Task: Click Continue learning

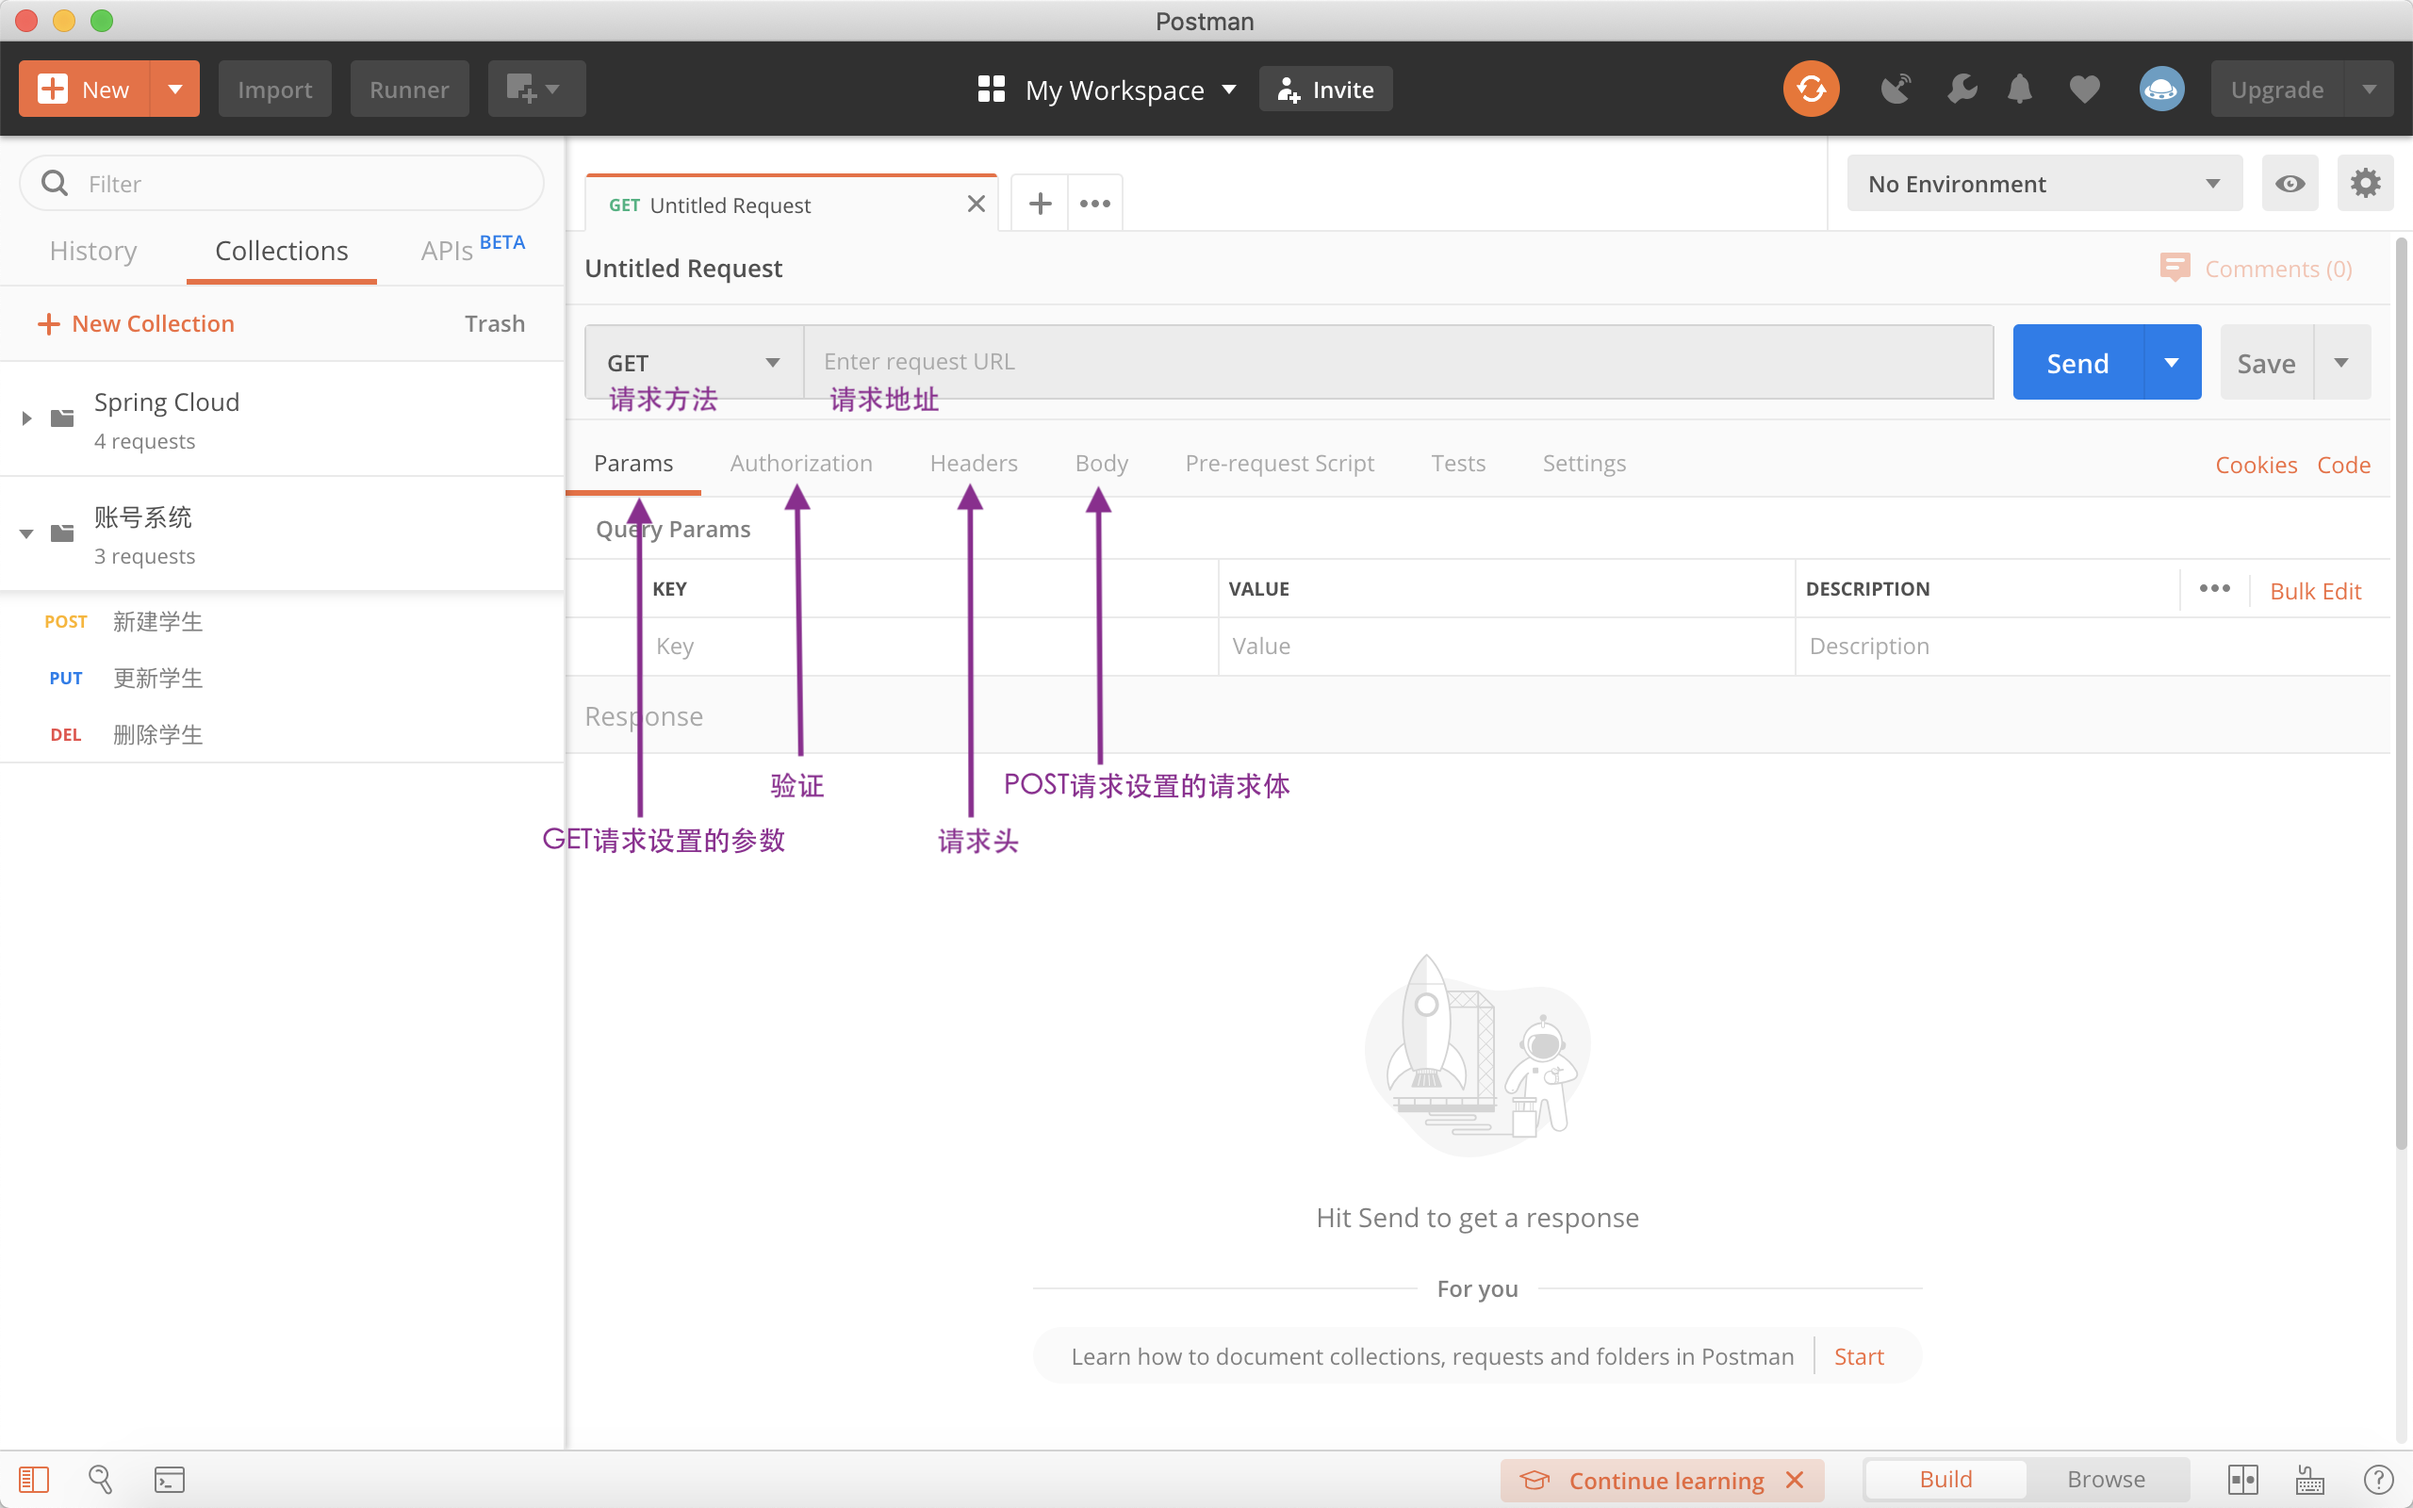Action: click(1666, 1480)
